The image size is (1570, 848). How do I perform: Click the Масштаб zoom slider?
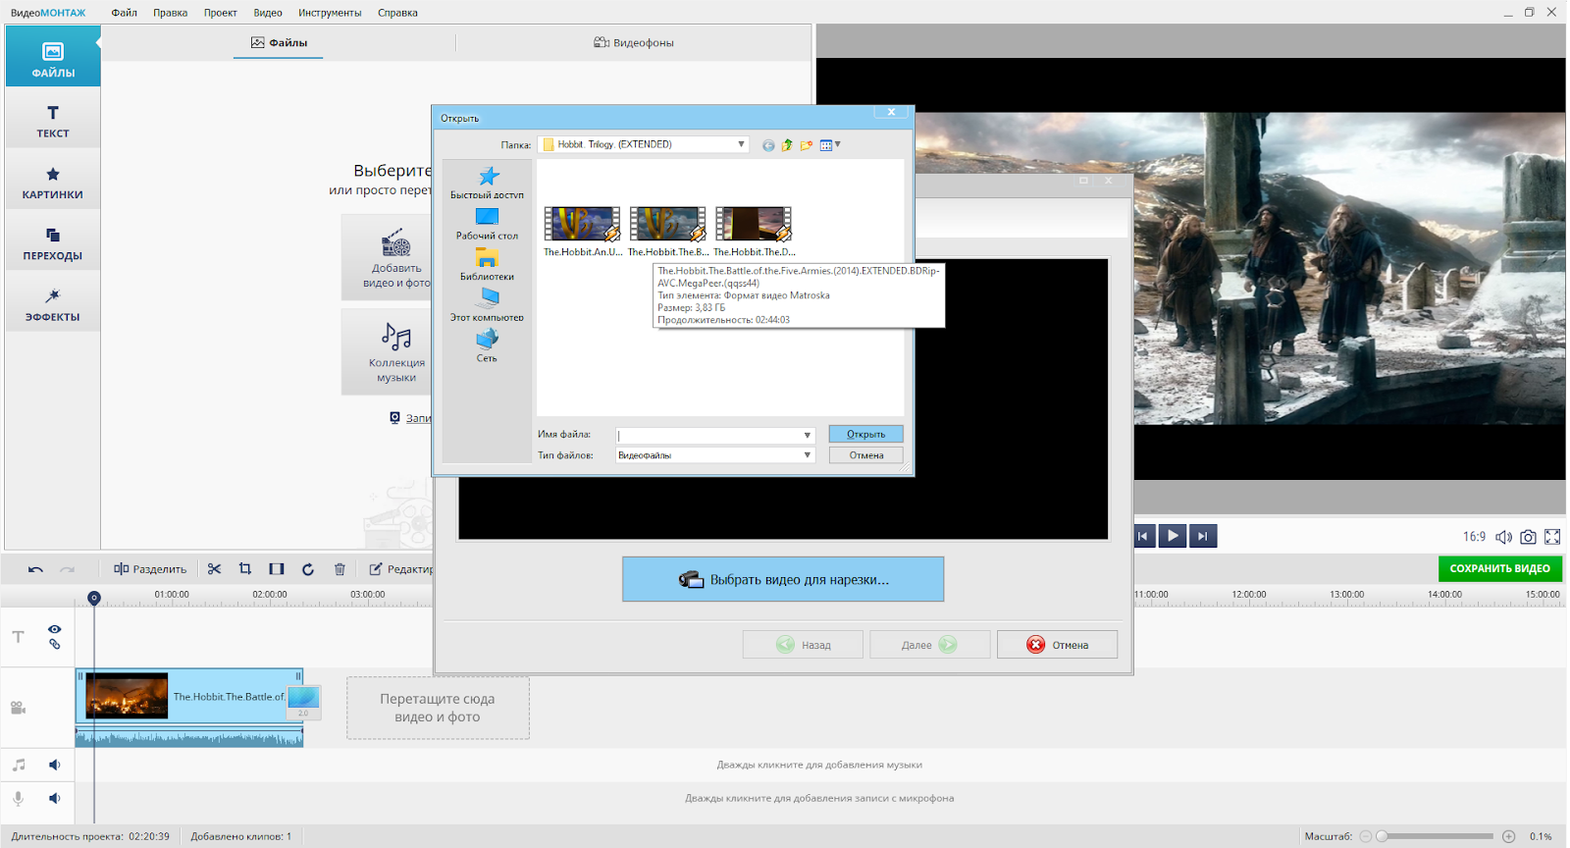1438,836
